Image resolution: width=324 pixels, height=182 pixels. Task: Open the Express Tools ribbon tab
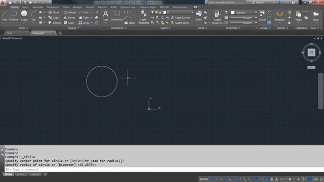coord(128,7)
